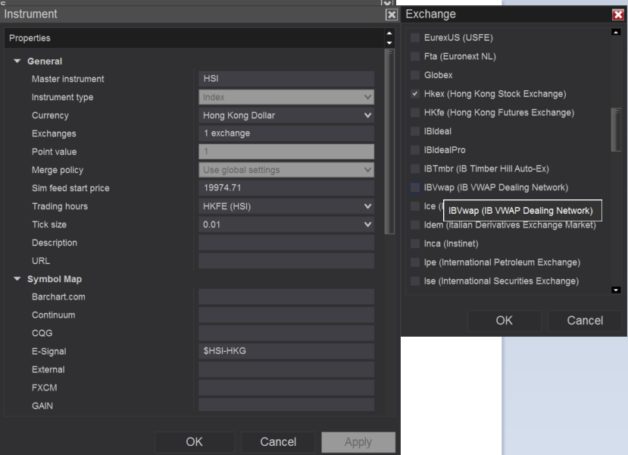Close the Exchange dialog
Screen dimensions: 628x455
618,15
